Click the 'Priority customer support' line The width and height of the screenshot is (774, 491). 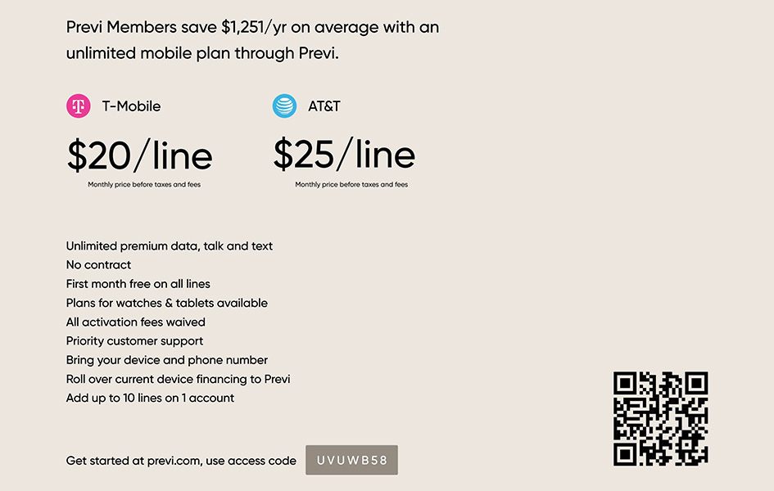tap(135, 341)
